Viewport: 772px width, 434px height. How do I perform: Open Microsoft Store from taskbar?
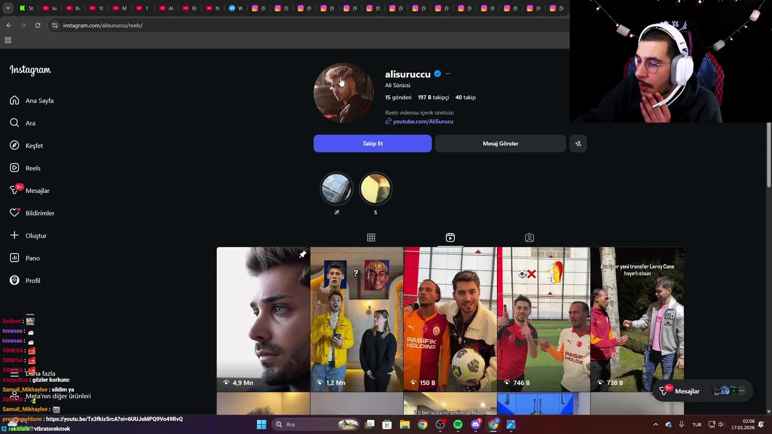tap(387, 424)
